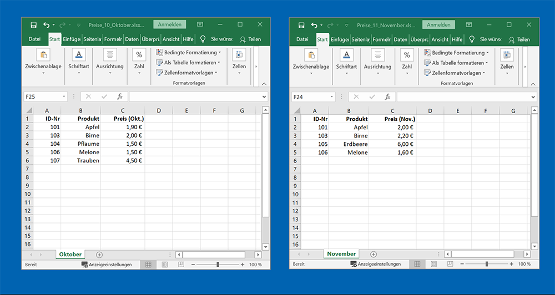This screenshot has width=555, height=295.
Task: Open Anzeigeeinstellungen in Oktober status bar
Action: point(107,265)
